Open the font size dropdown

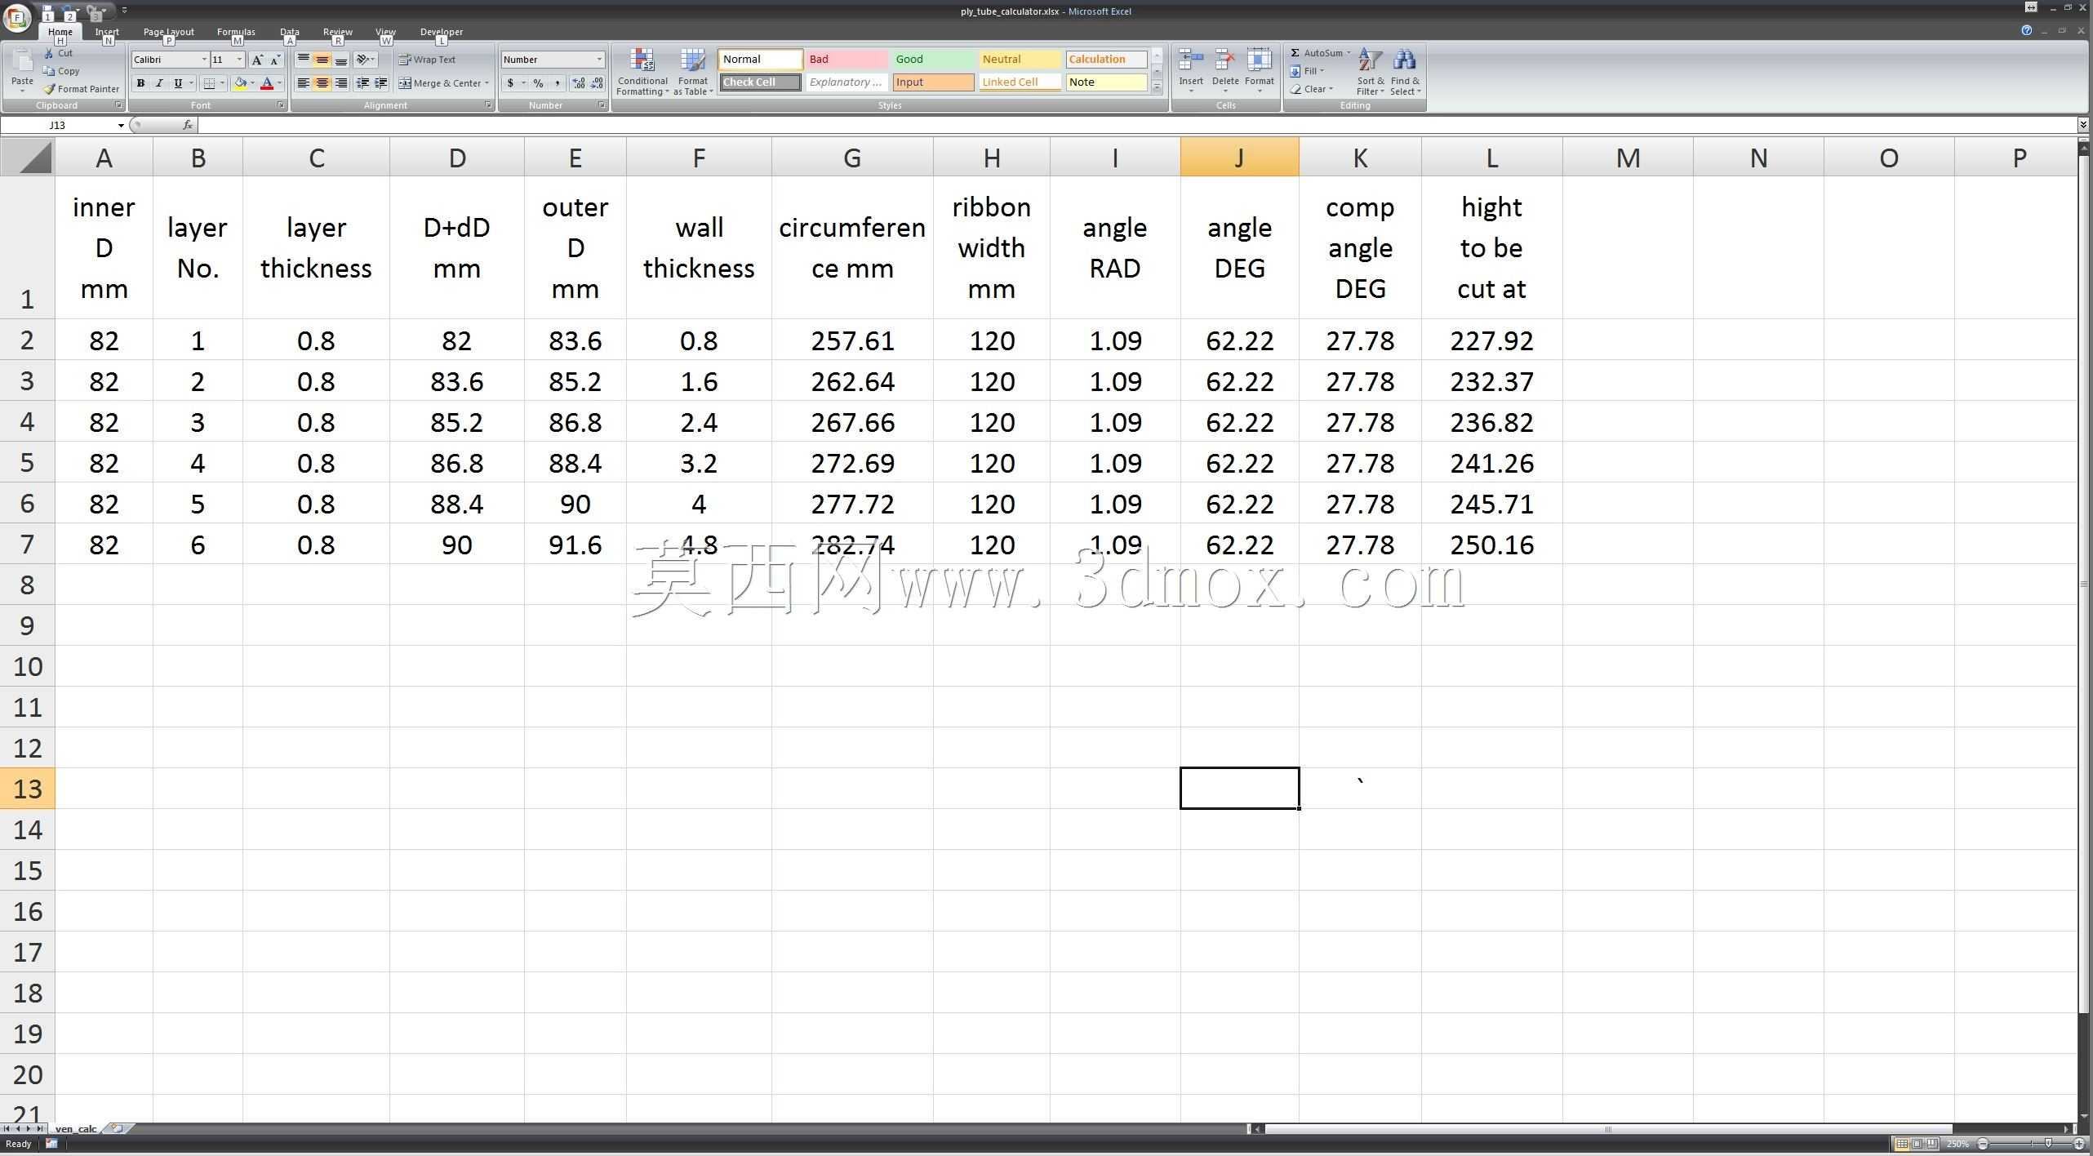point(239,60)
